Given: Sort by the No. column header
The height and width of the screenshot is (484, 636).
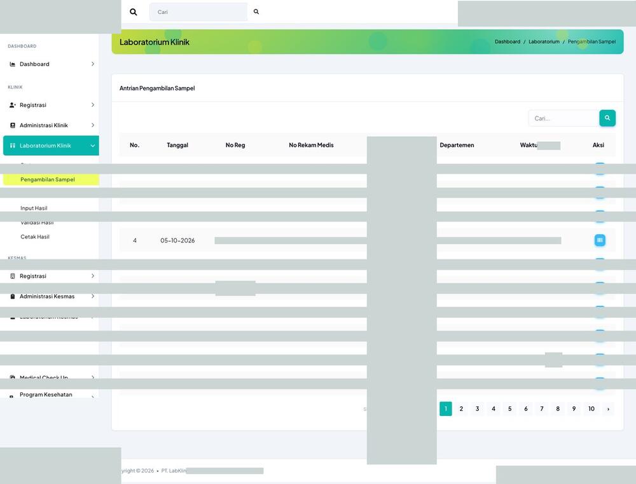Looking at the screenshot, I should coord(135,145).
